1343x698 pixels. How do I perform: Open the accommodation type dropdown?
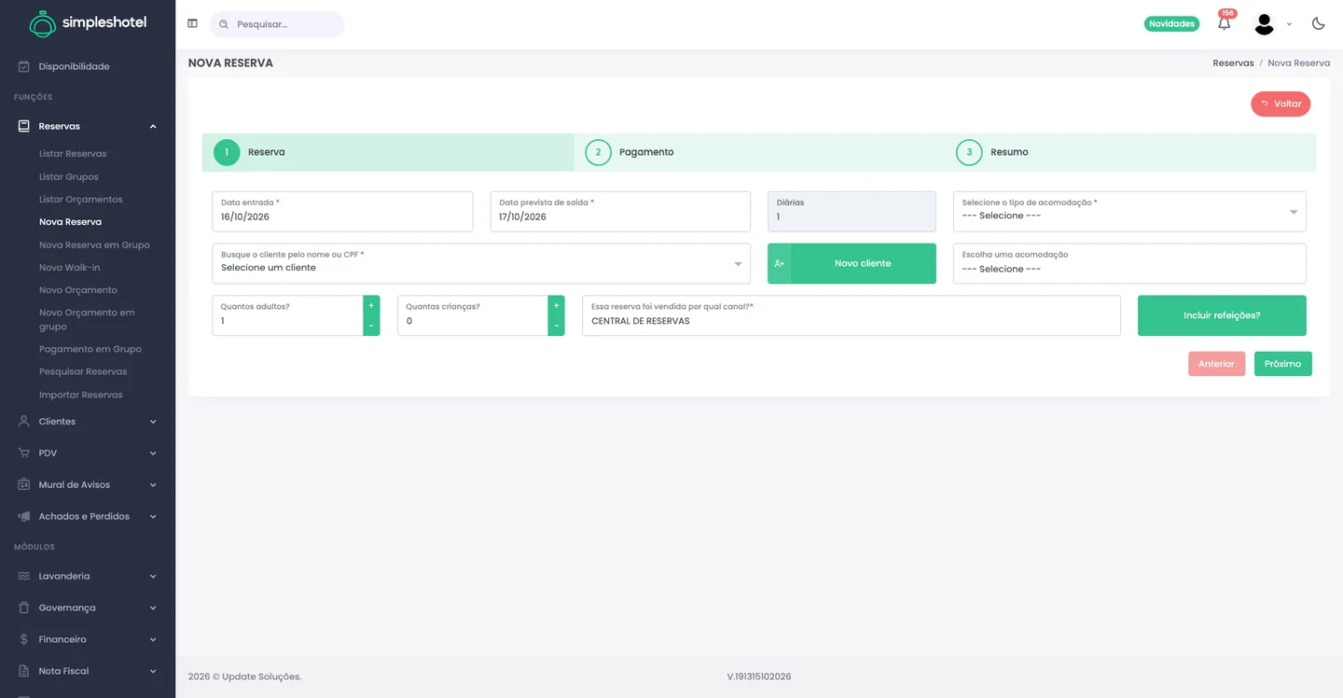[1129, 212]
